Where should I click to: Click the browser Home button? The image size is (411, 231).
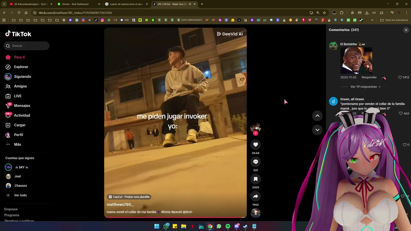tap(26, 13)
